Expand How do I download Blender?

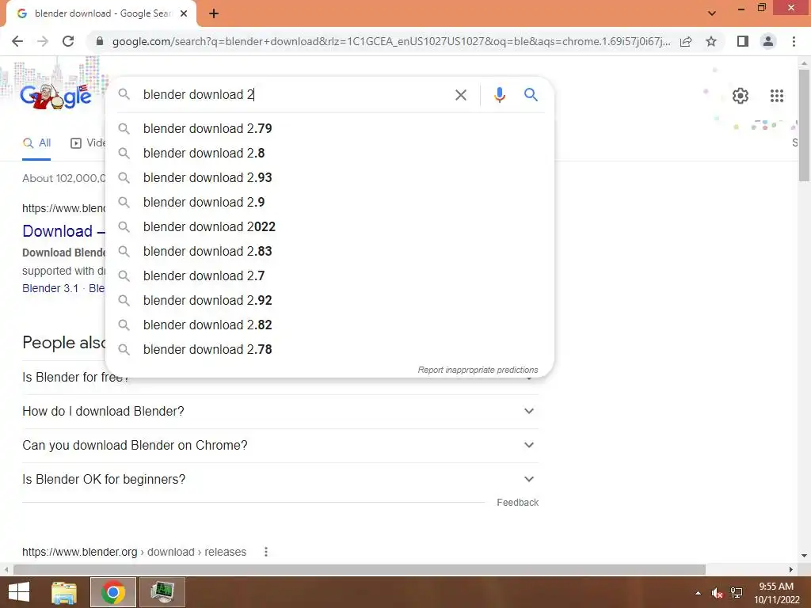(280, 412)
